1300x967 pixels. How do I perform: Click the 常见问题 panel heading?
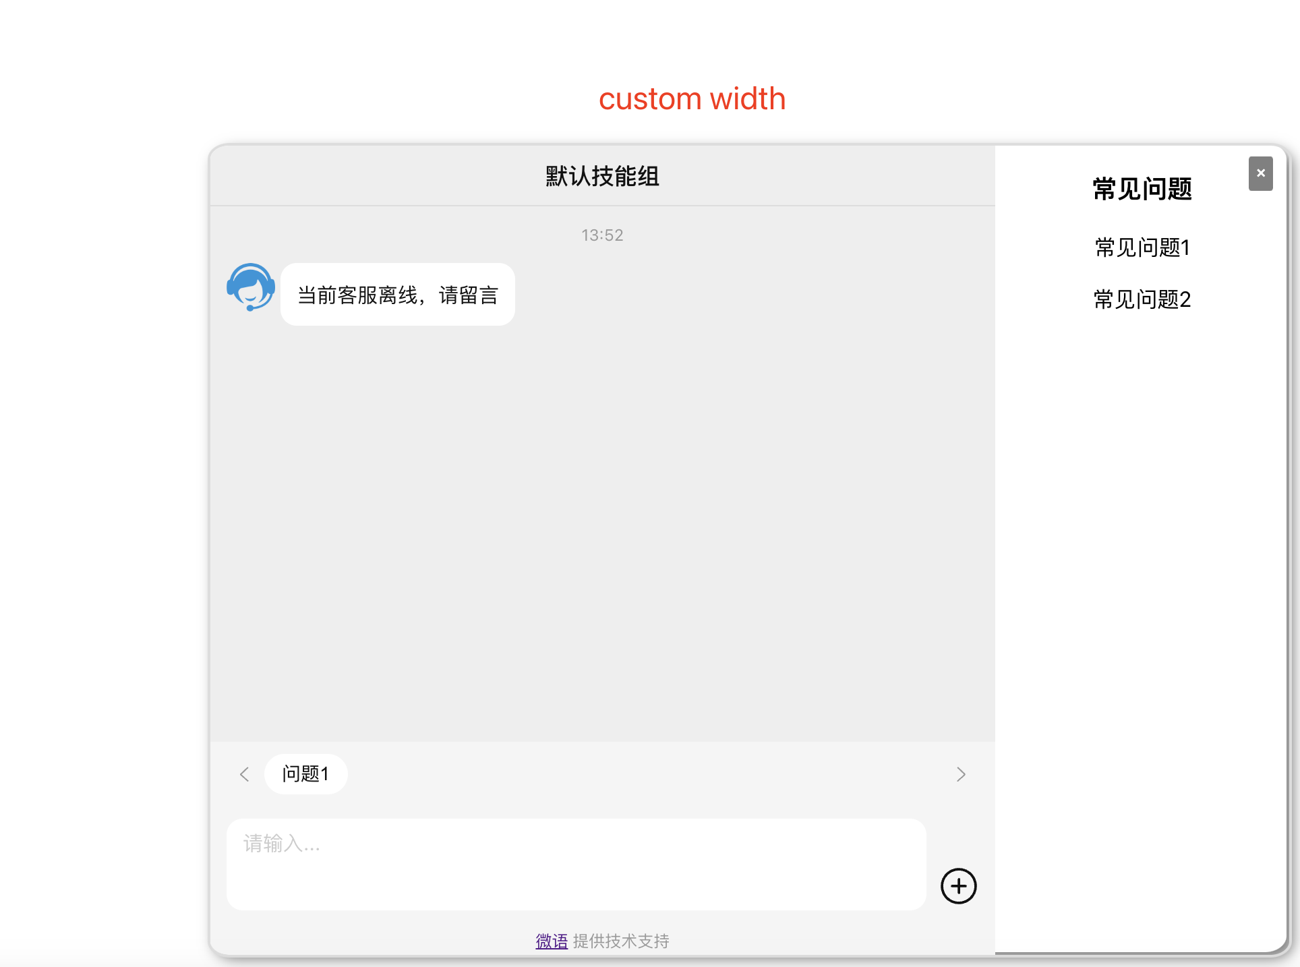pyautogui.click(x=1142, y=189)
